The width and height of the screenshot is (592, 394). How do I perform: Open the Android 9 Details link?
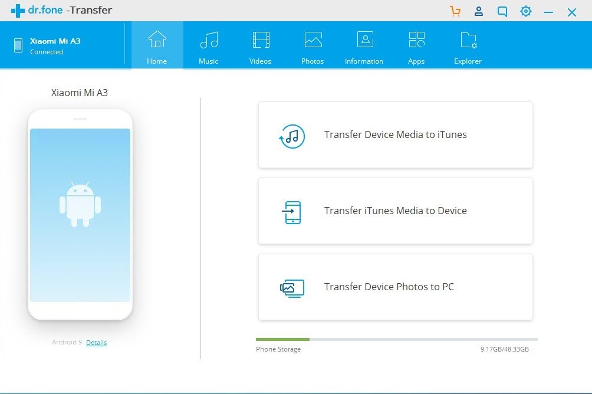click(x=96, y=343)
